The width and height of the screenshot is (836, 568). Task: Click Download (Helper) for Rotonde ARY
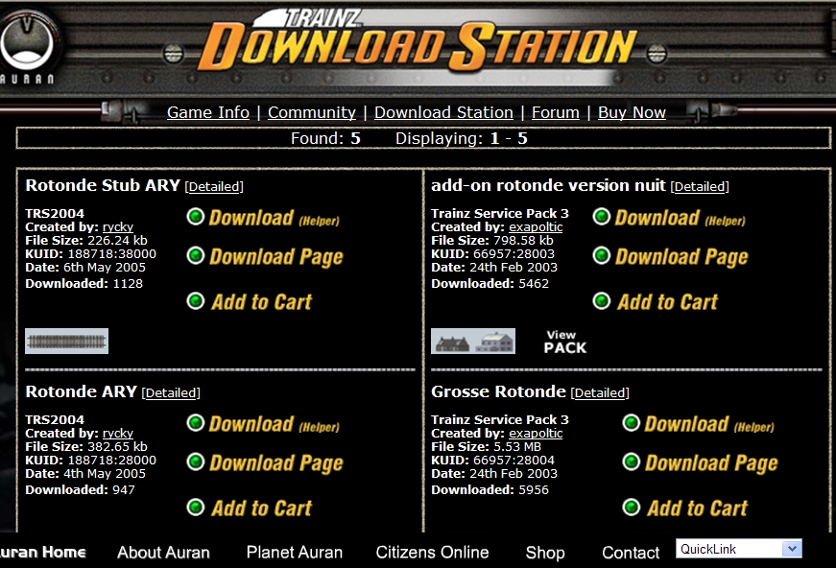coord(263,424)
